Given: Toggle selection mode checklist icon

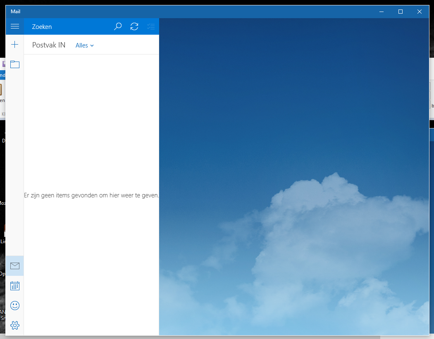Looking at the screenshot, I should [151, 26].
